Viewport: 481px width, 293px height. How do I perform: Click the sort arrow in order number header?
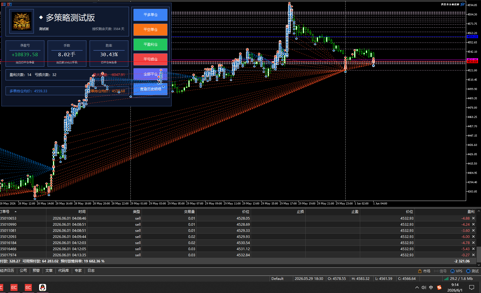pos(15,212)
